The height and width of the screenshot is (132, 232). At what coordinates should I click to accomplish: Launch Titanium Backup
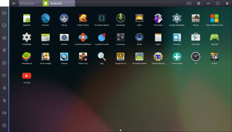[158, 56]
